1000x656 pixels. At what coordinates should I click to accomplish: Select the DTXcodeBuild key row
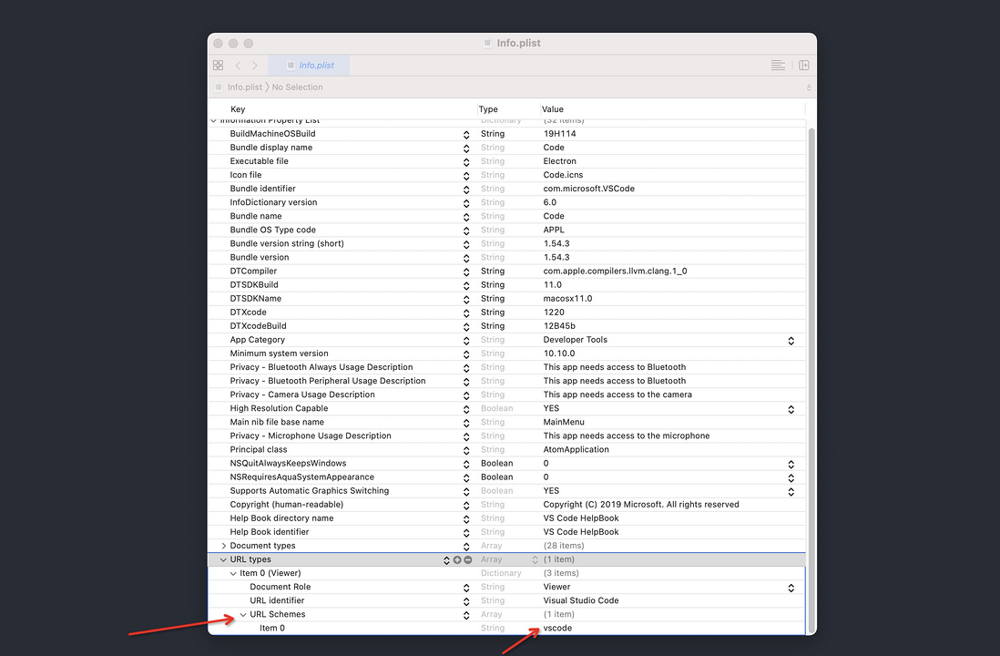coord(259,326)
